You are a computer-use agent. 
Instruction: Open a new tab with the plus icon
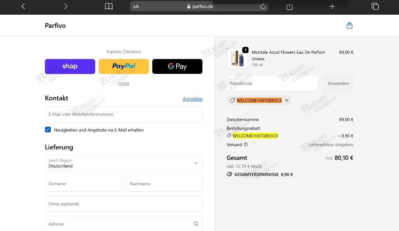pos(332,6)
